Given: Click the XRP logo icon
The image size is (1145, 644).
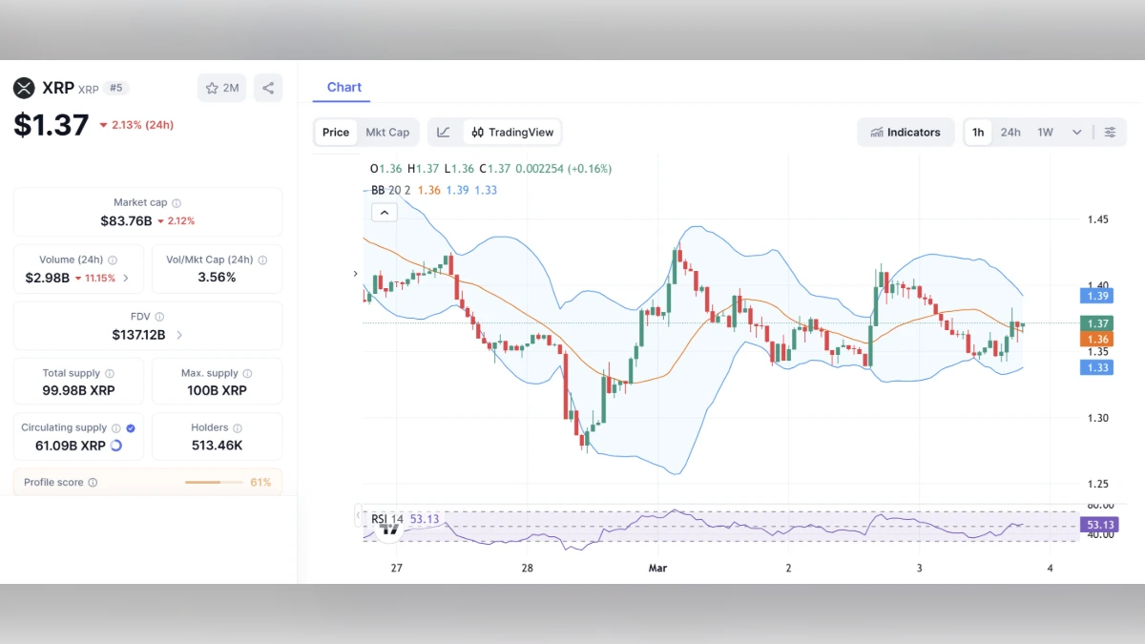Looking at the screenshot, I should [25, 88].
